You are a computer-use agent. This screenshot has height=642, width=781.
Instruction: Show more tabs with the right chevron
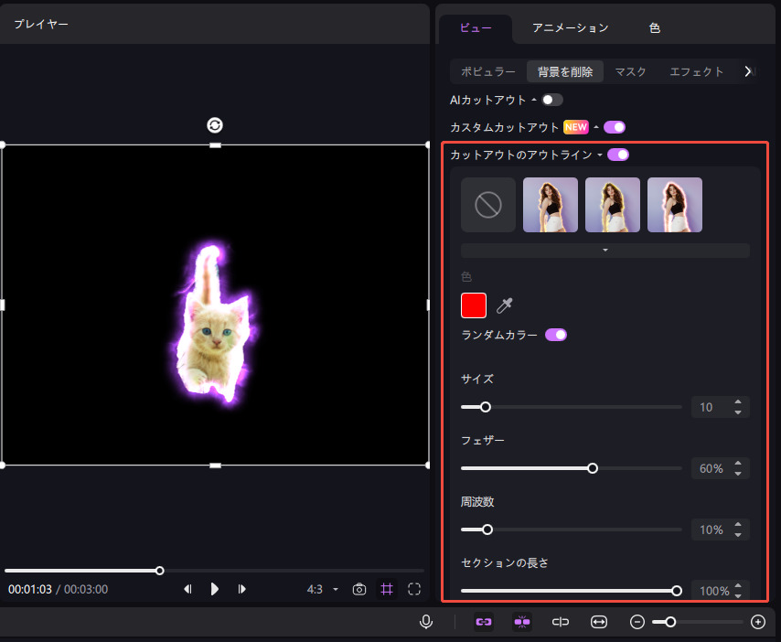point(748,71)
